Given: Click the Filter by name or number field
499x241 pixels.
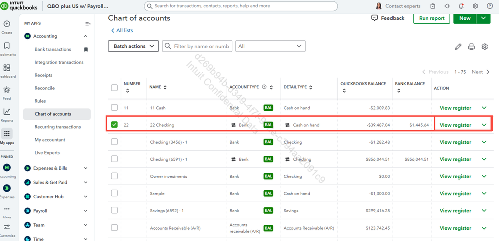Looking at the screenshot, I should (197, 46).
